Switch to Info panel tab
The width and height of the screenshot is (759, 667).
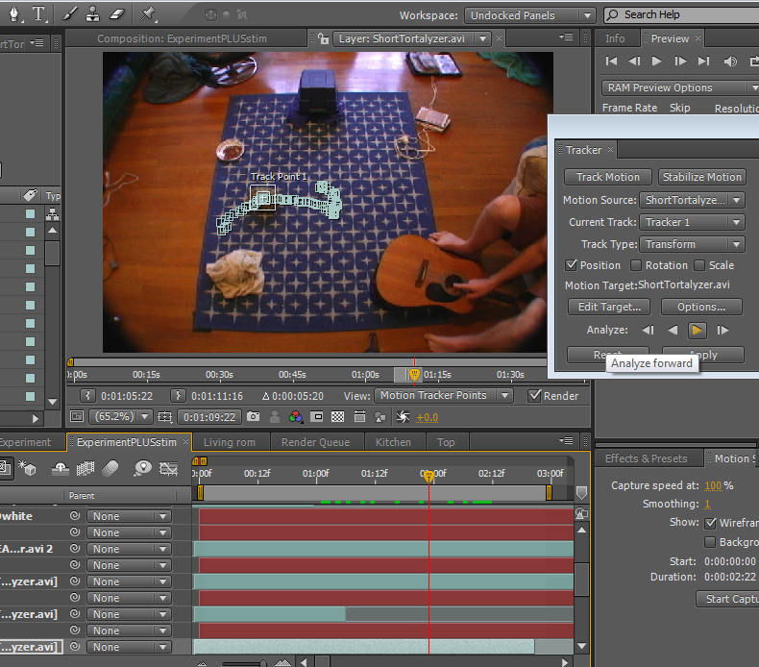(615, 38)
